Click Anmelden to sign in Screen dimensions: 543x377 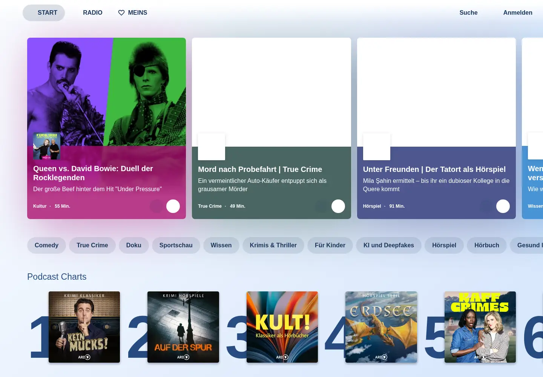tap(518, 13)
